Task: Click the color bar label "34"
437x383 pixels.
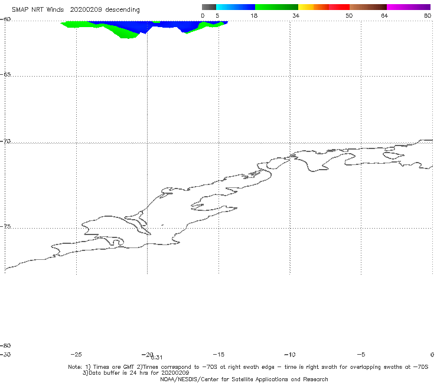Action: (296, 16)
